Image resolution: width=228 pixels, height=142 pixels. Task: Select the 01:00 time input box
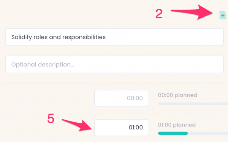[122, 128]
